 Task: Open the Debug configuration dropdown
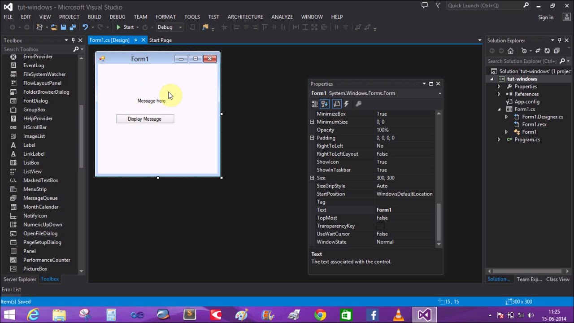tap(180, 27)
